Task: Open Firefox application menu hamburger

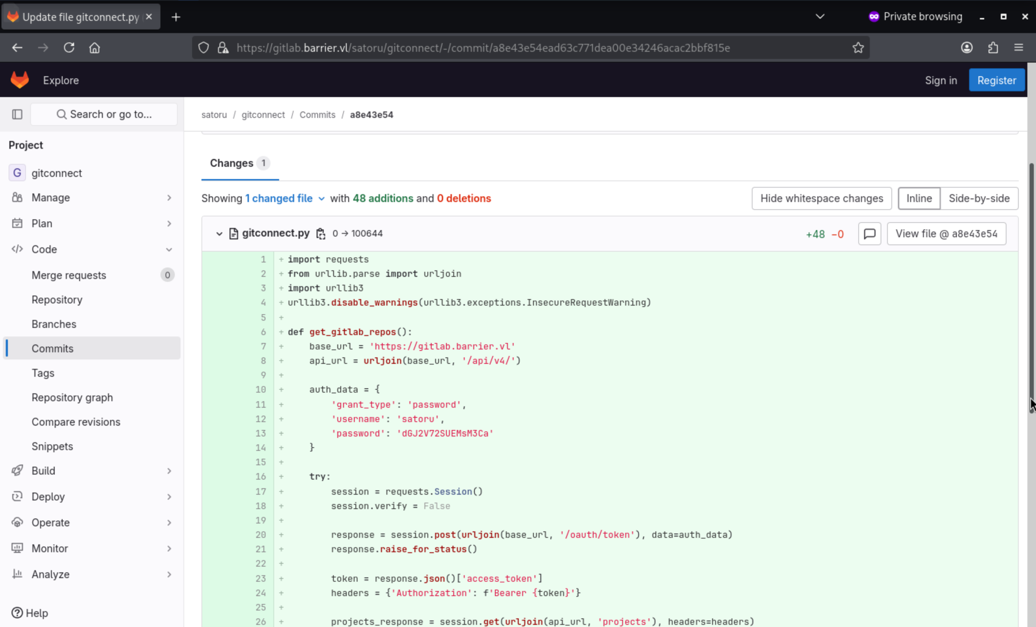Action: [x=1018, y=48]
